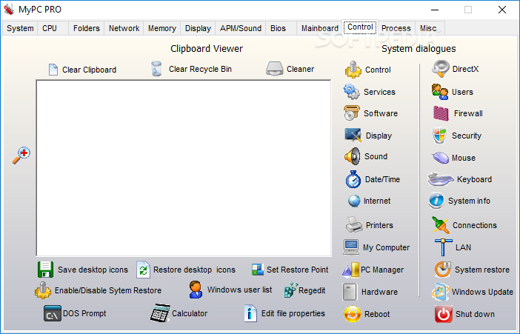Click the System dialogues heading

tap(419, 49)
